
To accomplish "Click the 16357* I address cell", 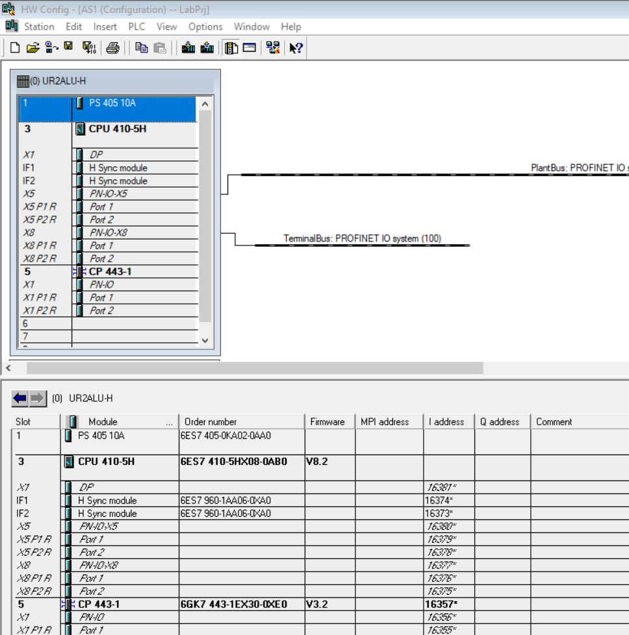I will click(448, 604).
